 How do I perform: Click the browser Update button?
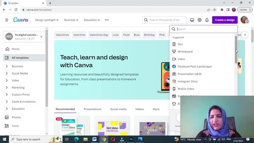245,10
